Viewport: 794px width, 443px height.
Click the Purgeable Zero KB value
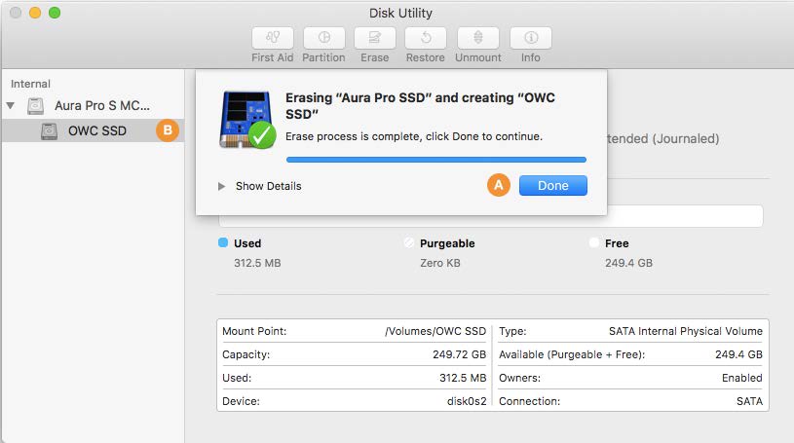click(440, 263)
